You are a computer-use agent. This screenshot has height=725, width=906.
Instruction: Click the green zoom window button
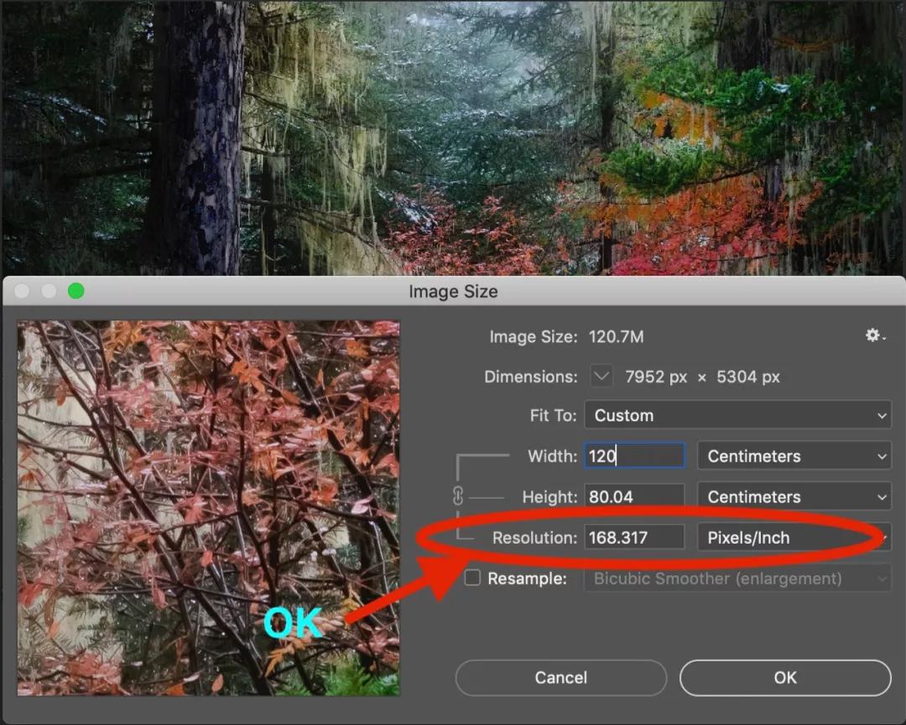click(75, 291)
